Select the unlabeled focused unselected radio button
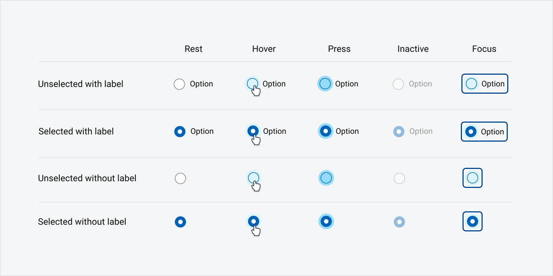553x276 pixels. [x=472, y=178]
